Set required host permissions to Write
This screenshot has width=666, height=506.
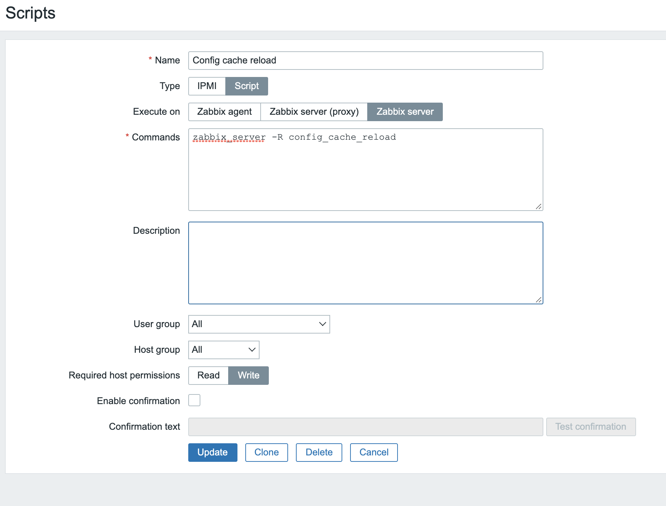(x=249, y=376)
